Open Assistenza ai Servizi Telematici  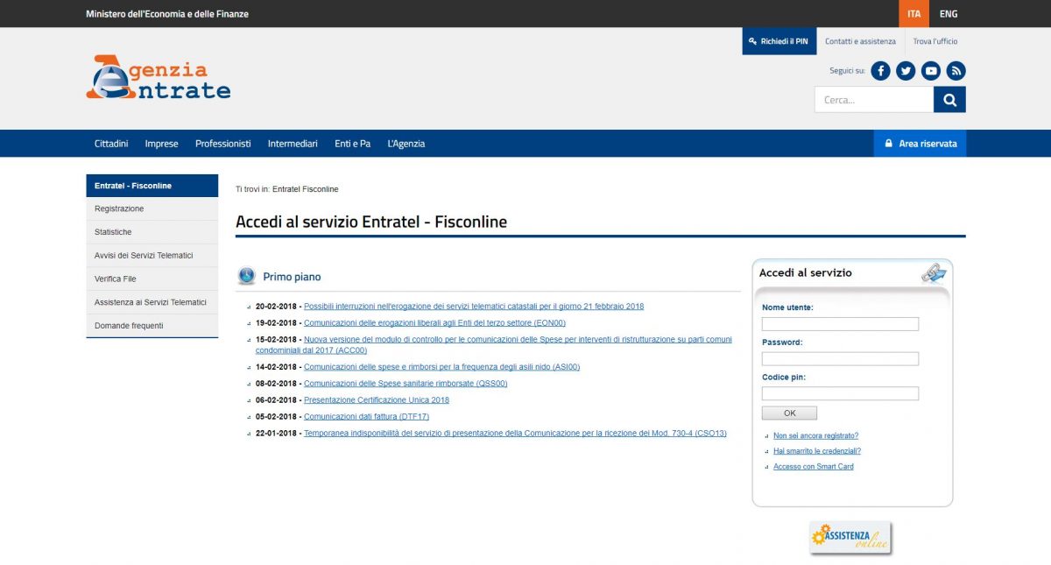[x=152, y=302]
